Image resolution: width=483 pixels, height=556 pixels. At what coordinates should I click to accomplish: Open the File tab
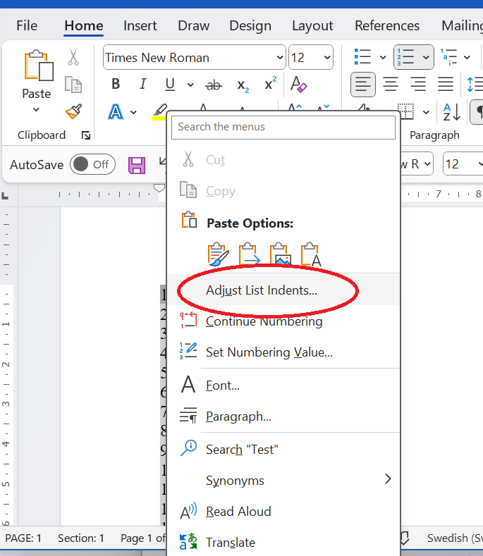click(27, 26)
